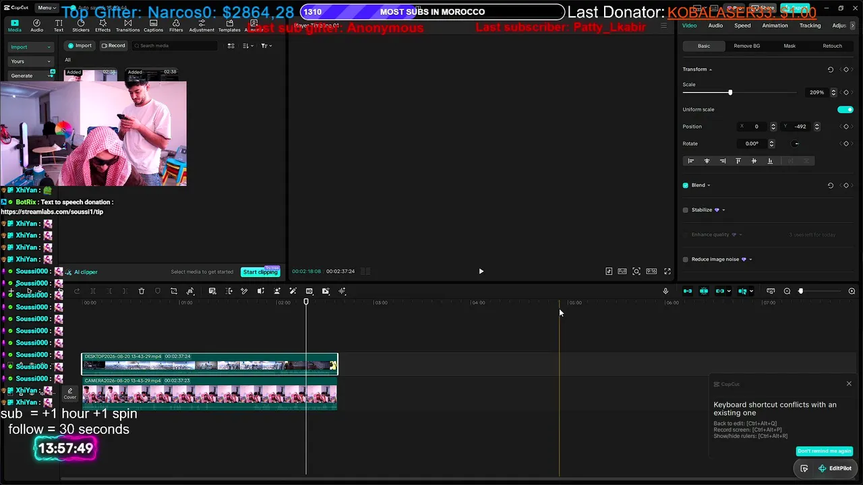The height and width of the screenshot is (485, 863).
Task: Align clip to the top
Action: point(738,161)
